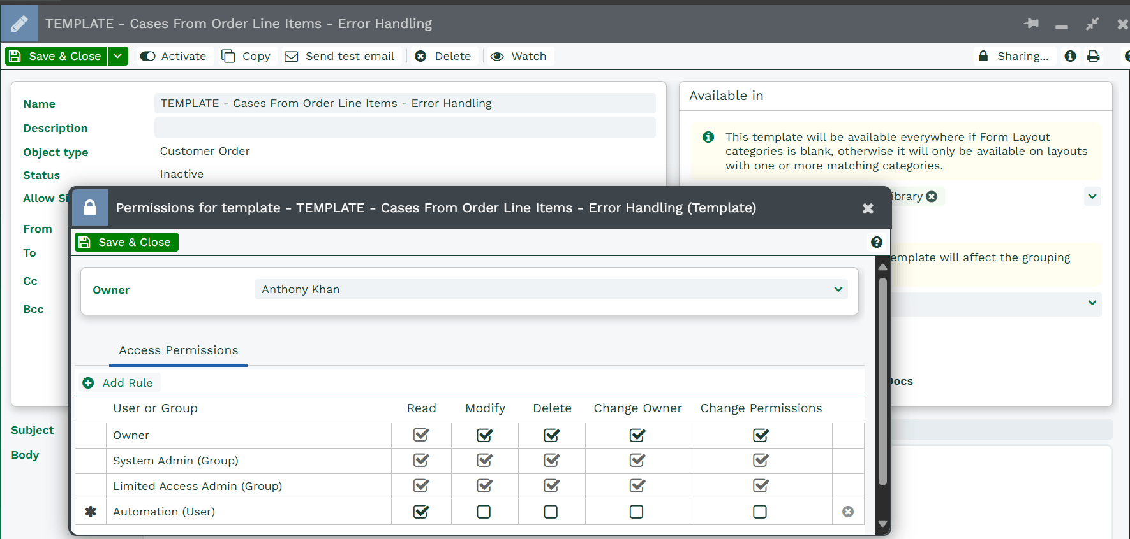Remove the Automation (User) rule
This screenshot has width=1130, height=539.
[848, 512]
